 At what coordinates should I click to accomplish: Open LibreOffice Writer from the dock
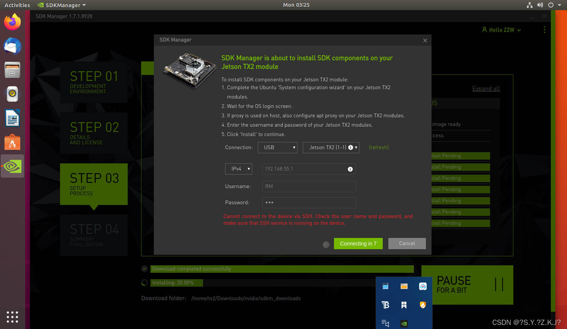(x=12, y=118)
